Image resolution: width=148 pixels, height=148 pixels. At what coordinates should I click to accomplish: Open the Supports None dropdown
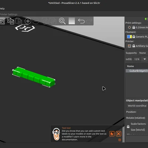coord(143,53)
